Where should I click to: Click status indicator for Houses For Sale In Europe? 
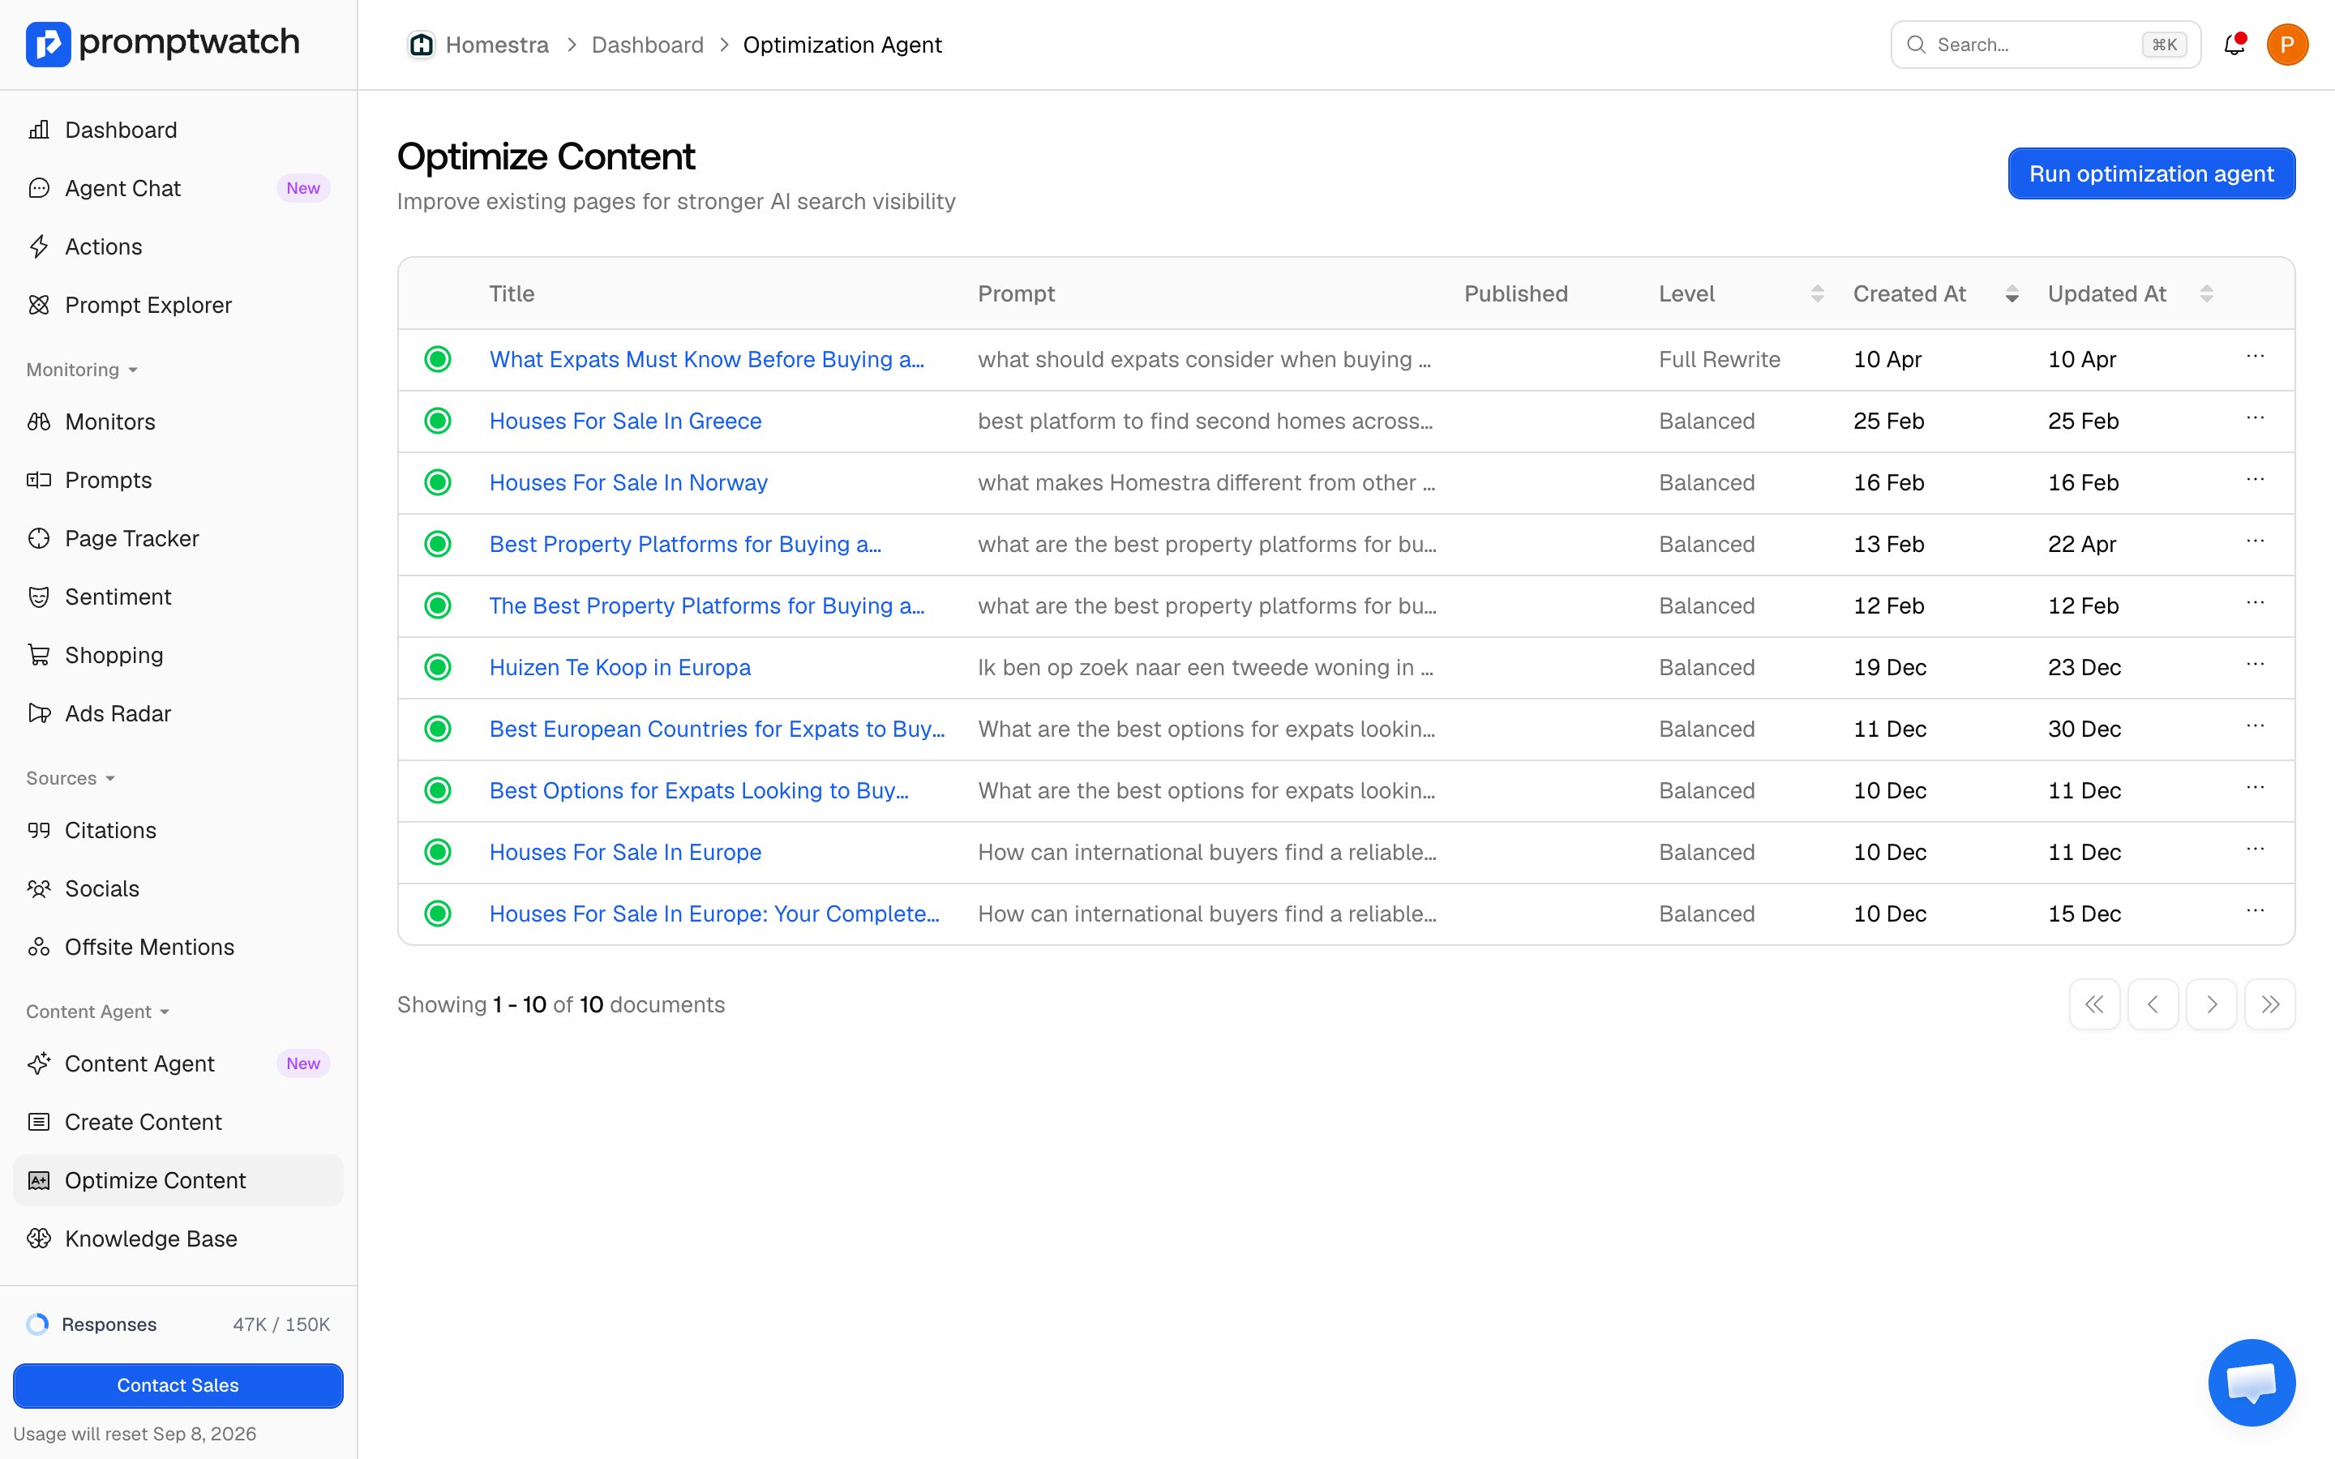tap(438, 852)
